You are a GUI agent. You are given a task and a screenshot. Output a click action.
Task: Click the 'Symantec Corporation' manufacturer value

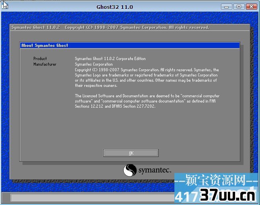(x=94, y=64)
